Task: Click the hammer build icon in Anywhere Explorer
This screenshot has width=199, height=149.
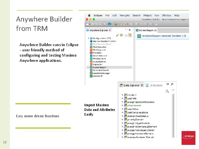Action: [118, 35]
